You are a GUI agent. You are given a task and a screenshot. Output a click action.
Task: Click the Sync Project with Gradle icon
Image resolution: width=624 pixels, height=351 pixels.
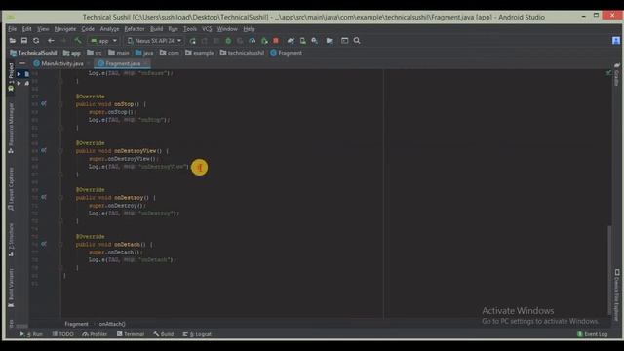point(291,41)
